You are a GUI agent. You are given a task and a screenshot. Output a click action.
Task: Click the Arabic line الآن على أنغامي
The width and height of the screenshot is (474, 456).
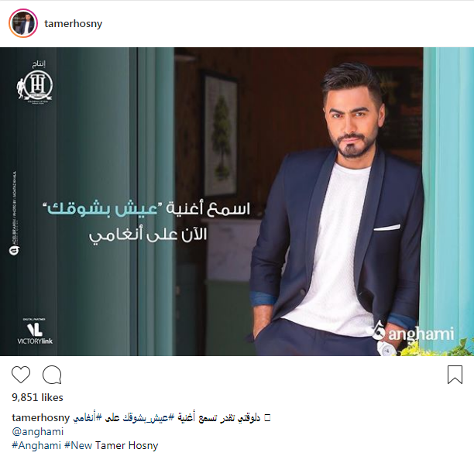click(148, 235)
